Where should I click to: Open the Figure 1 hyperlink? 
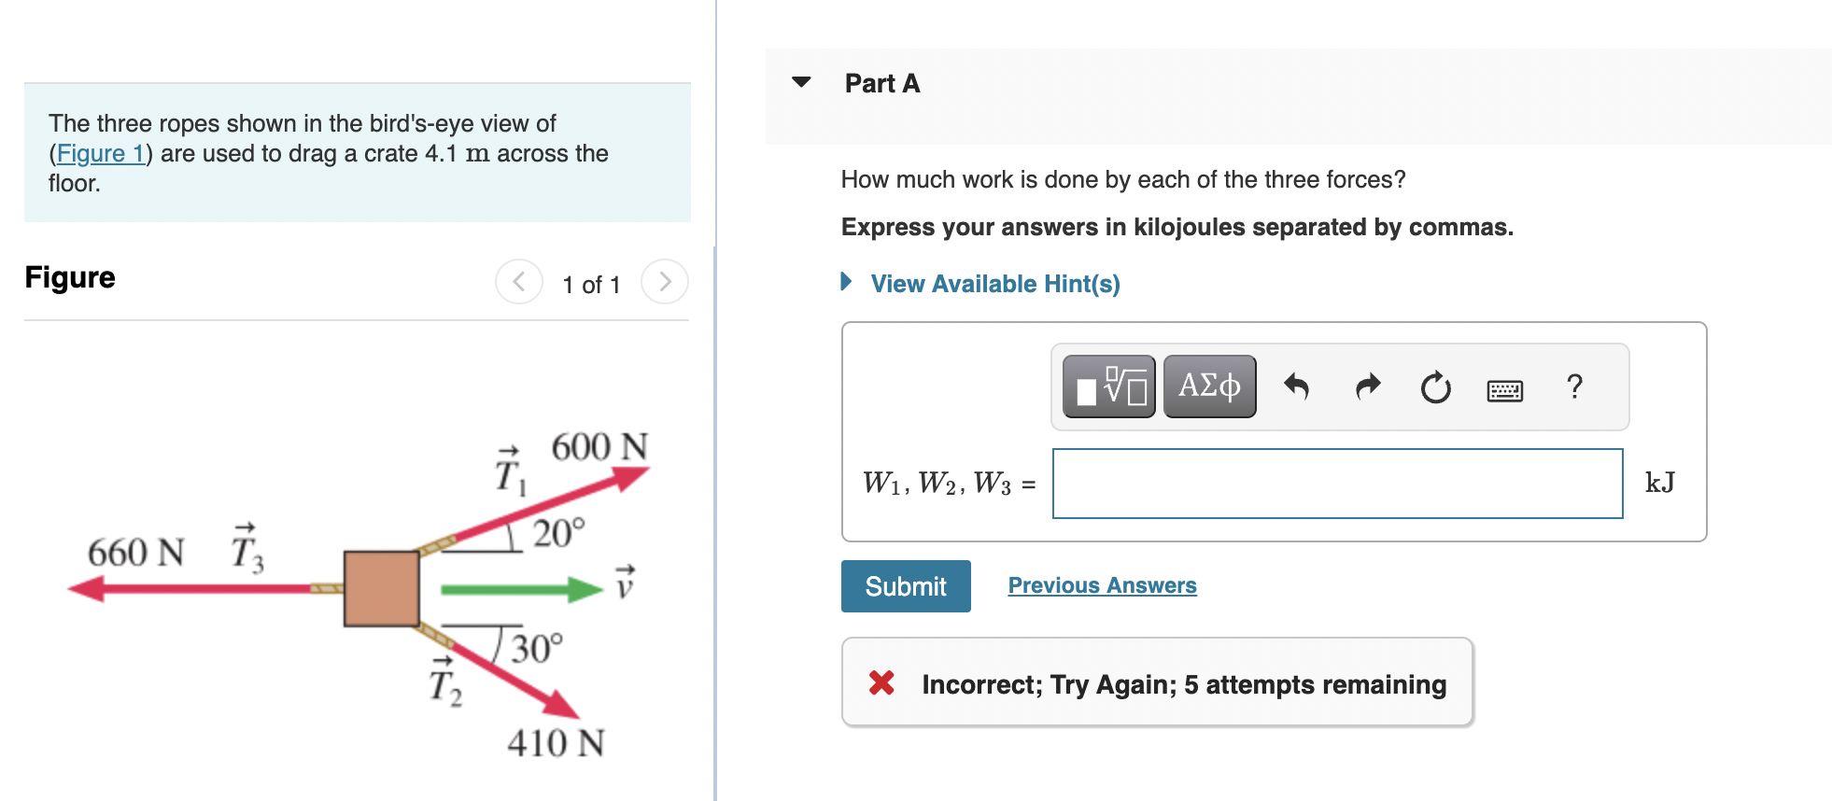pyautogui.click(x=101, y=153)
